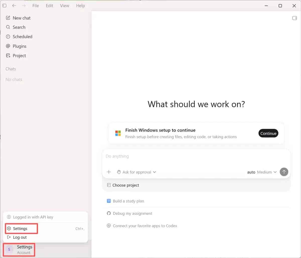
Task: Open the Choose project selector
Action: coord(123,185)
